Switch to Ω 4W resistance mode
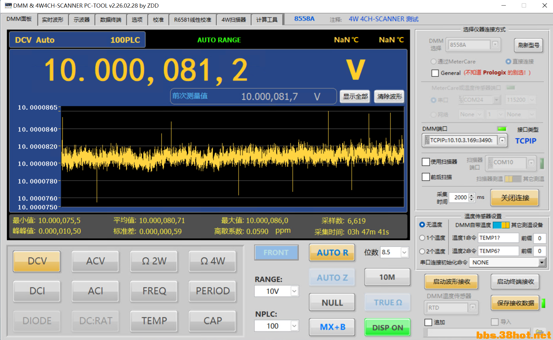Image resolution: width=553 pixels, height=340 pixels. point(212,261)
